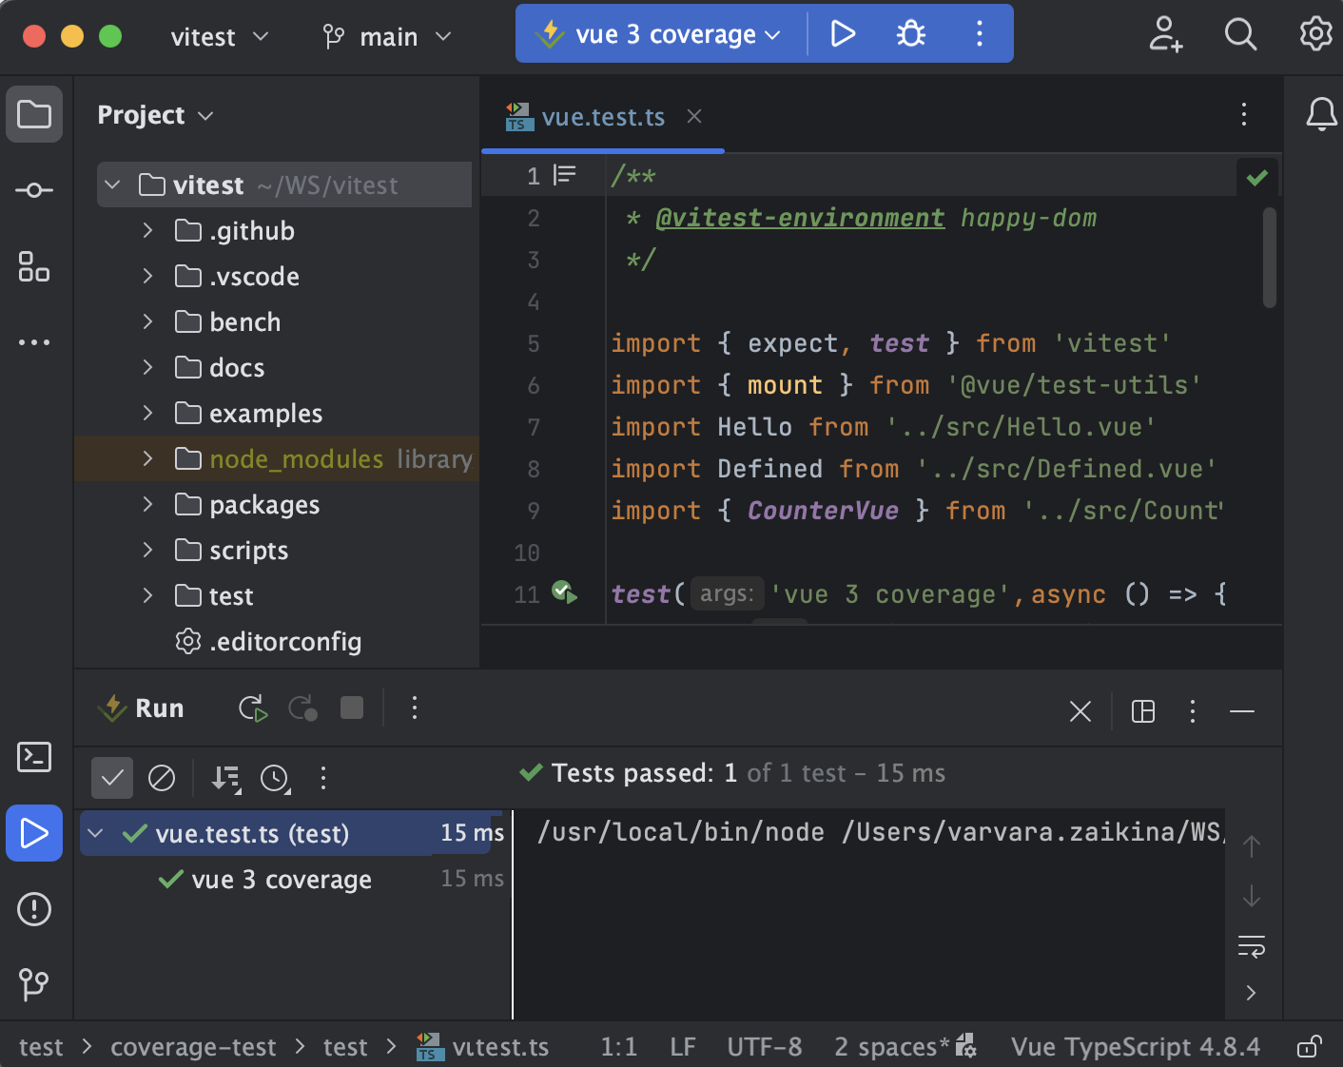Click the up-arrow previous occurrence in console
Image resolution: width=1343 pixels, height=1067 pixels.
[1252, 846]
